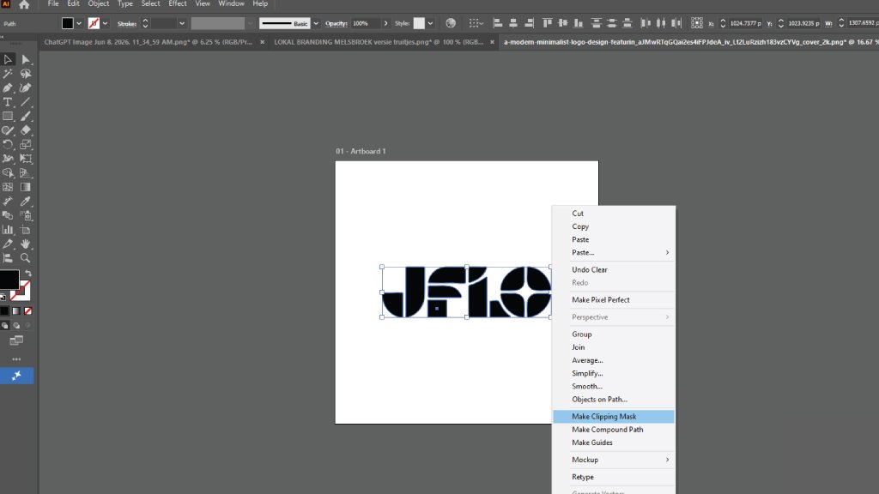Select the Direct Selection tool
Screen dimensions: 879x494
(x=25, y=59)
